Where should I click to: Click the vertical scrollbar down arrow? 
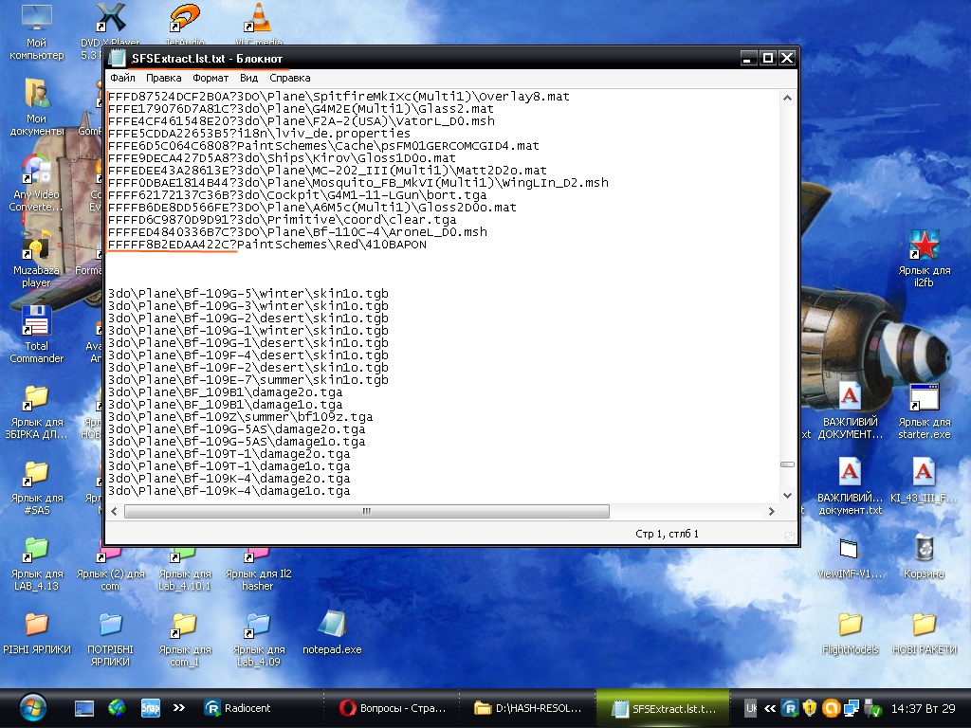(x=787, y=495)
